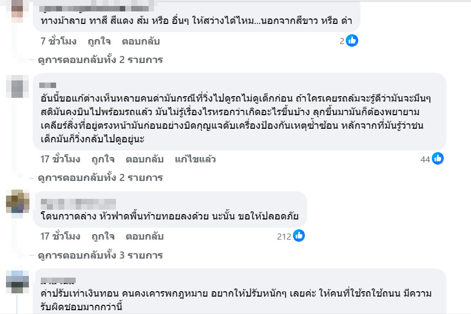Screen dimensions: 471x314
Task: Like the comment posted 7 hours ago
Action: 102,41
